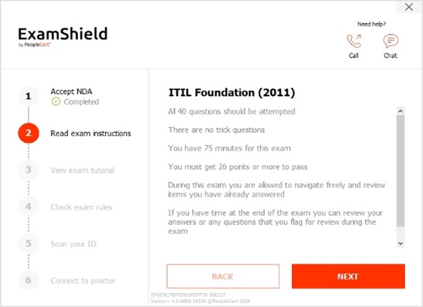This screenshot has width=423, height=307.
Task: Go BACK to the previous step
Action: [x=223, y=276]
